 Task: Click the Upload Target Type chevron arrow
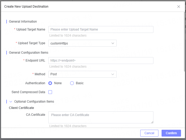click(113, 43)
